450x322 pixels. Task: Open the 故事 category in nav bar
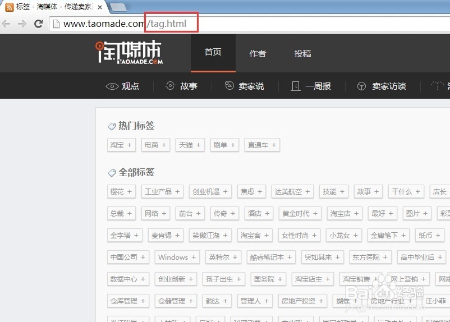[189, 86]
